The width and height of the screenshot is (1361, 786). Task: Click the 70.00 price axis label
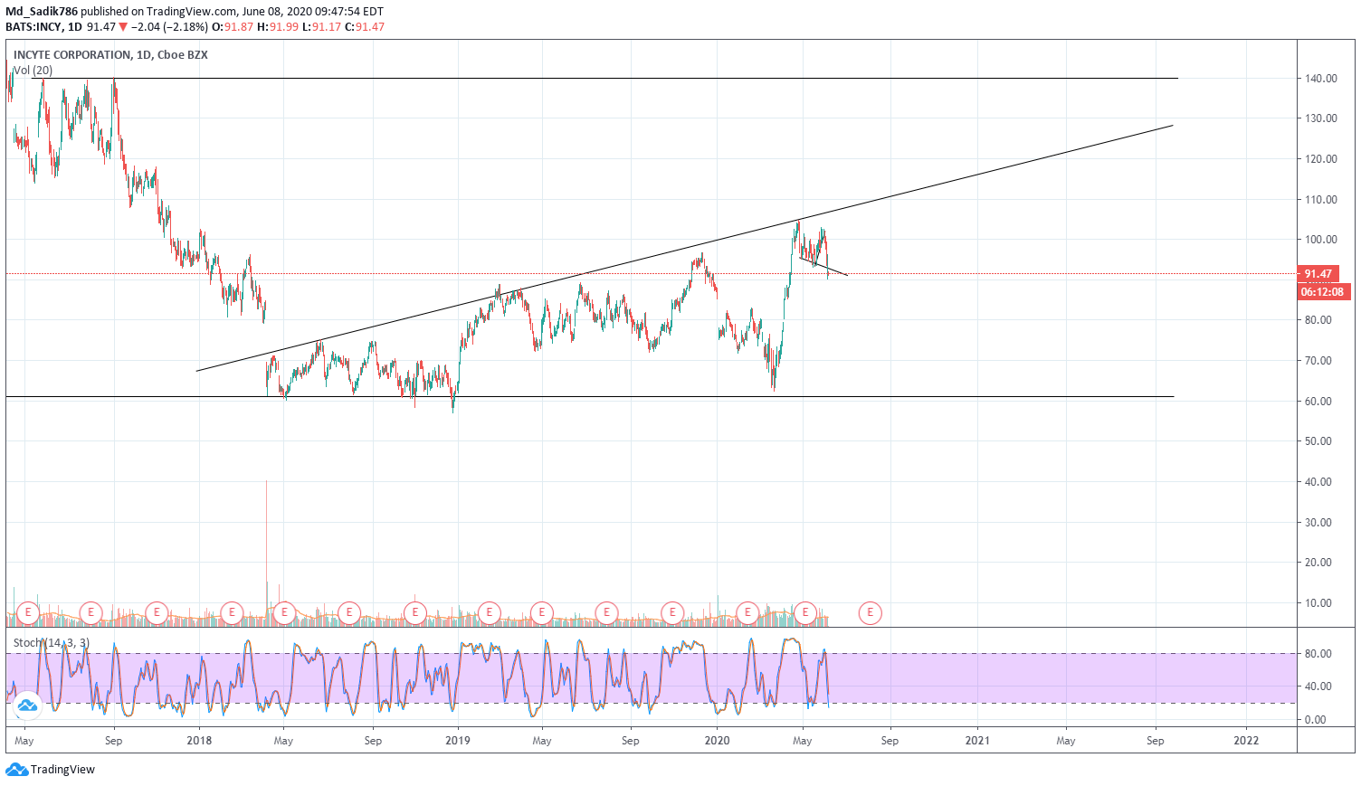[x=1318, y=361]
